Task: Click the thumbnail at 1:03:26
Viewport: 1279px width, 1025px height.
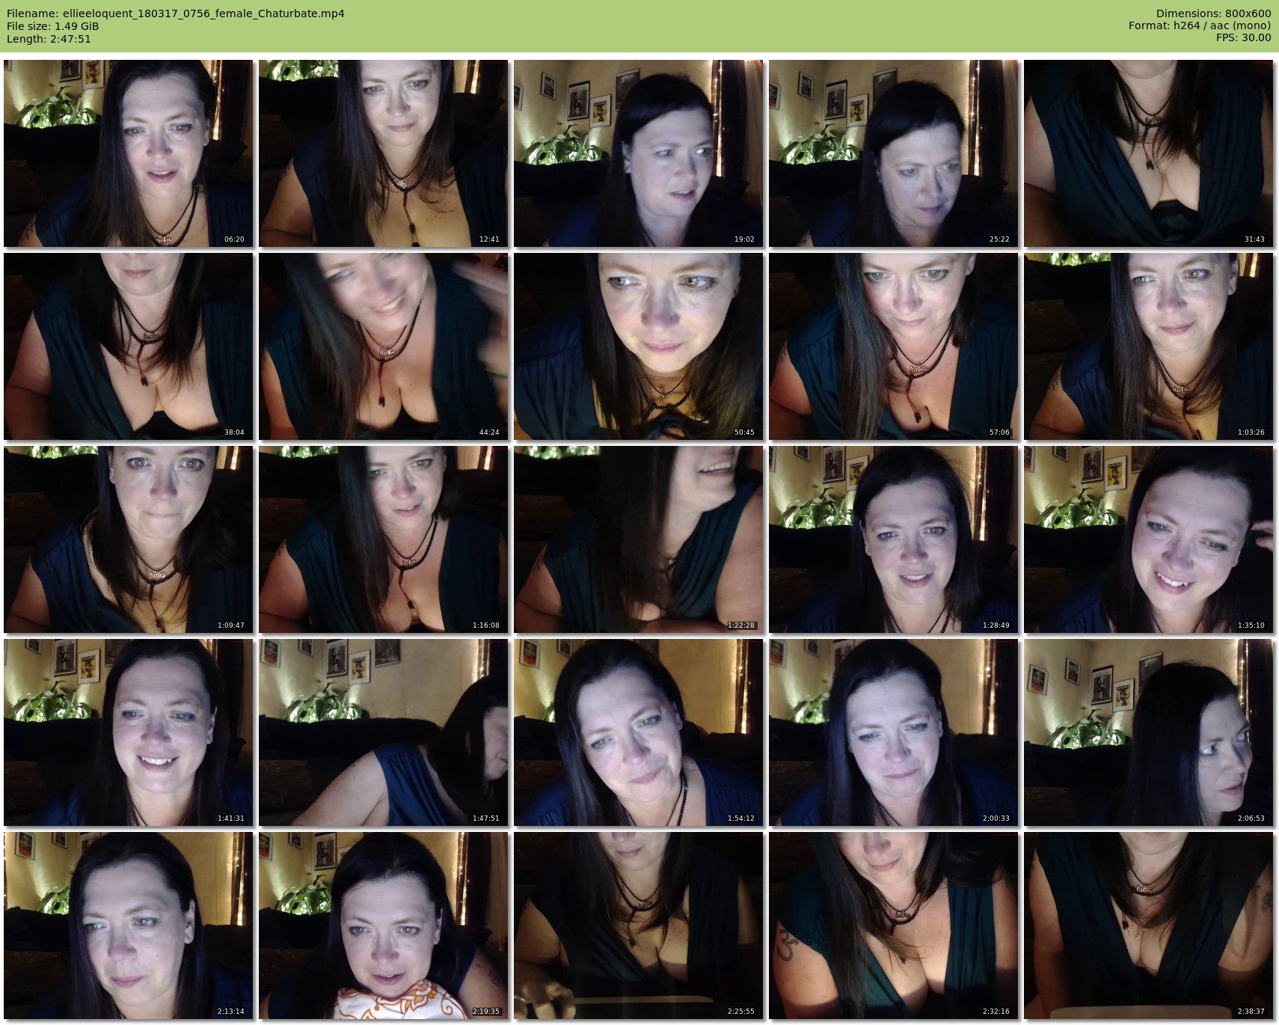Action: (x=1148, y=346)
